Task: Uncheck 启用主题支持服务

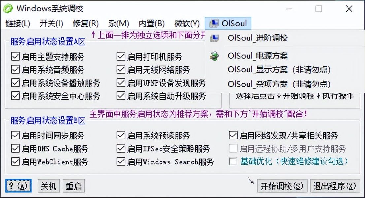Action: 15,57
